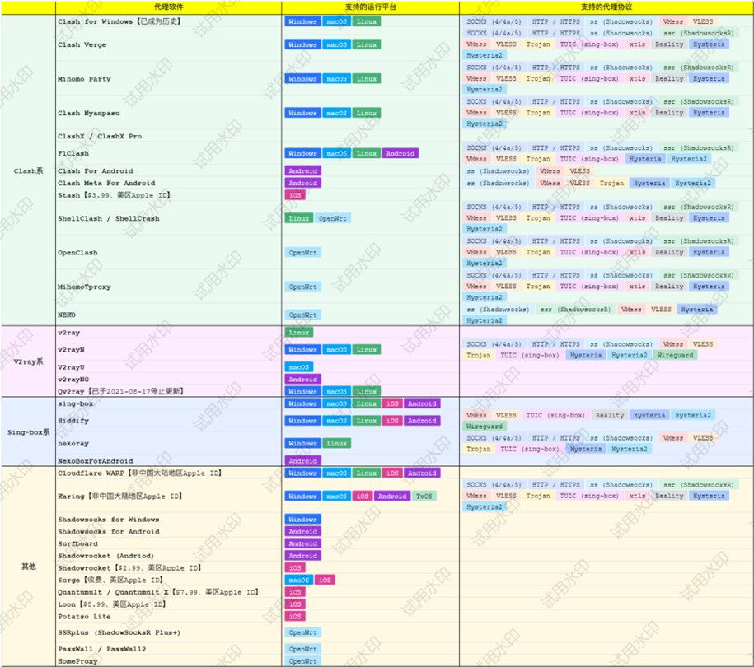Select the ClashX / ClashX Pro entry
754x667 pixels.
(99, 136)
